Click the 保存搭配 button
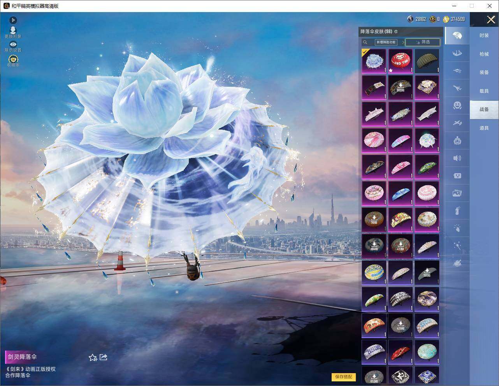 344,377
